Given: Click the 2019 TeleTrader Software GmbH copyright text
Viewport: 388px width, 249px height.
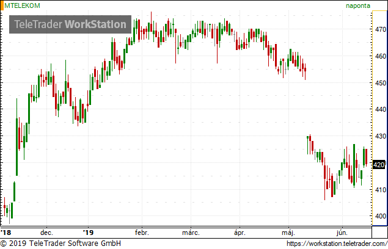Looking at the screenshot, I should click(x=60, y=244).
